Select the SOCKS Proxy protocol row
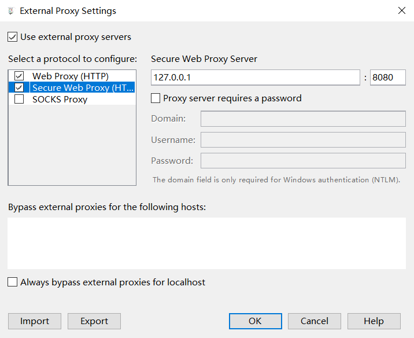The image size is (414, 338). (60, 99)
